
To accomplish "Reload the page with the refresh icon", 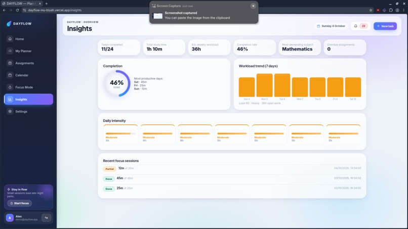I will click(17, 10).
